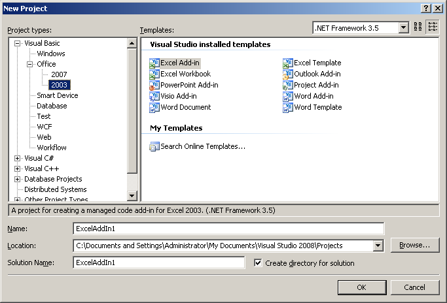Screen dimensions: 447x303
Task: Expand the Database Projects tree node
Action: [18, 179]
